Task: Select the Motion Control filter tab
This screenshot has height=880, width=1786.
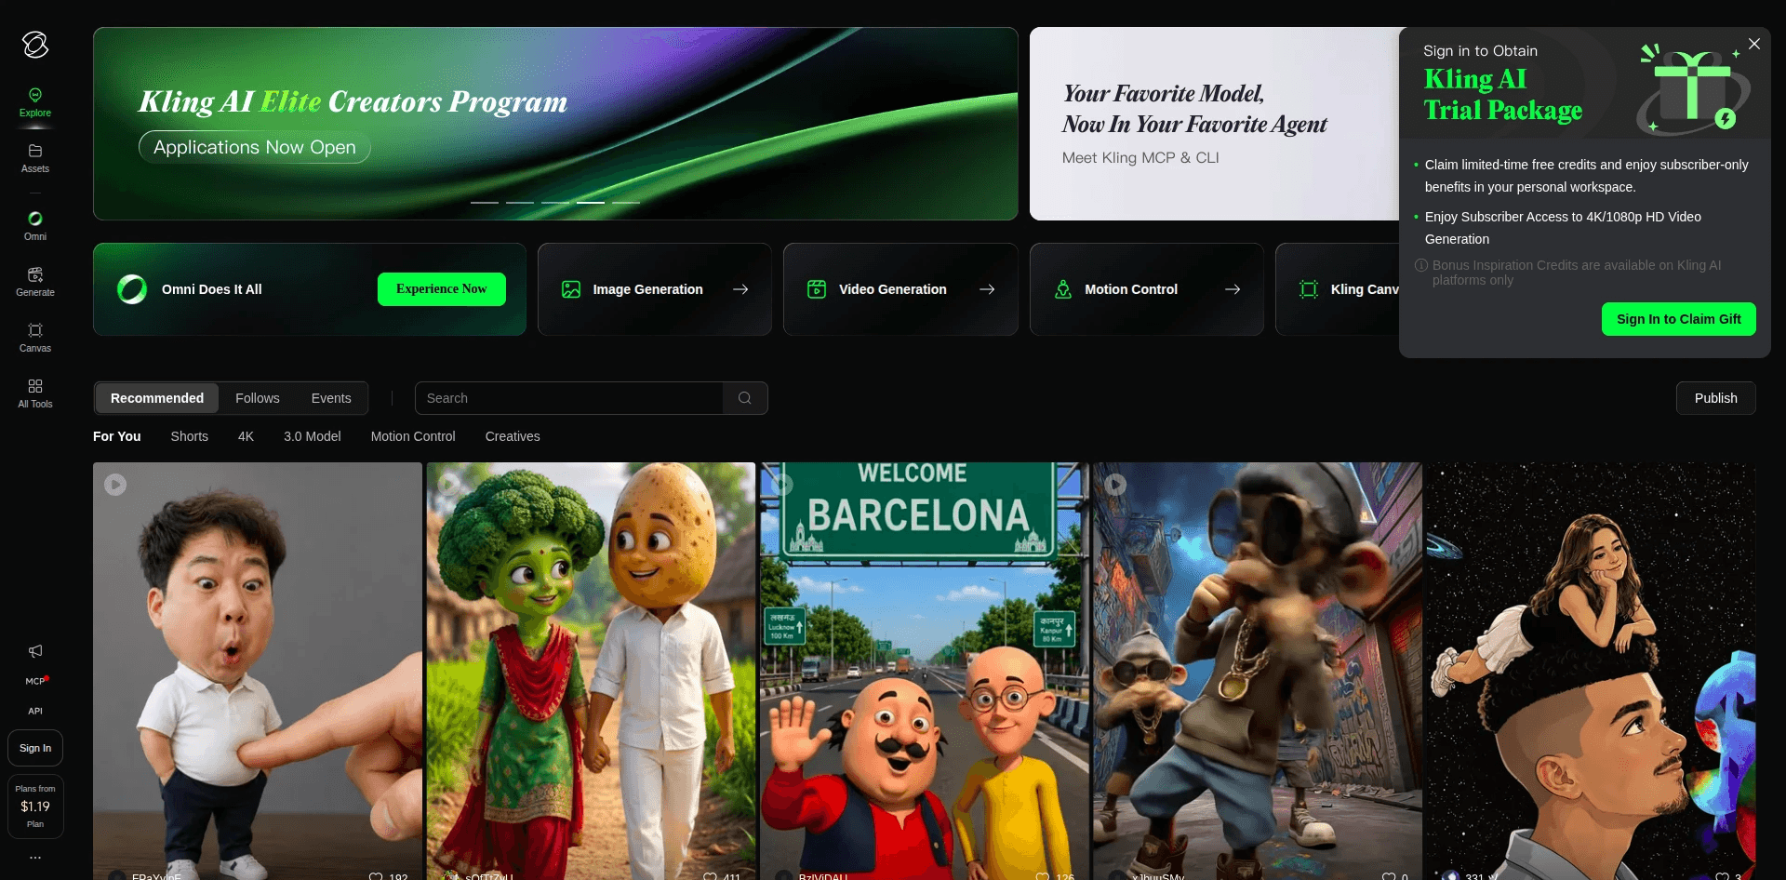Action: [413, 436]
